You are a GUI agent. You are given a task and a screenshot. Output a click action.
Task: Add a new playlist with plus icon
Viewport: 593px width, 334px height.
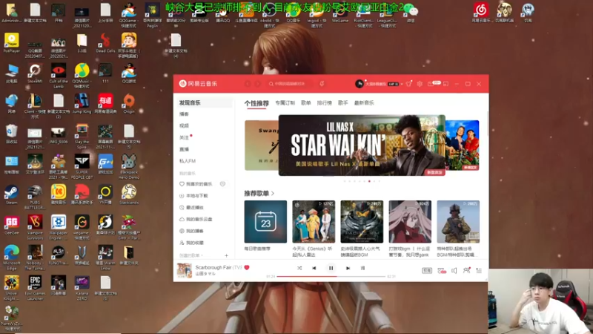click(x=226, y=255)
